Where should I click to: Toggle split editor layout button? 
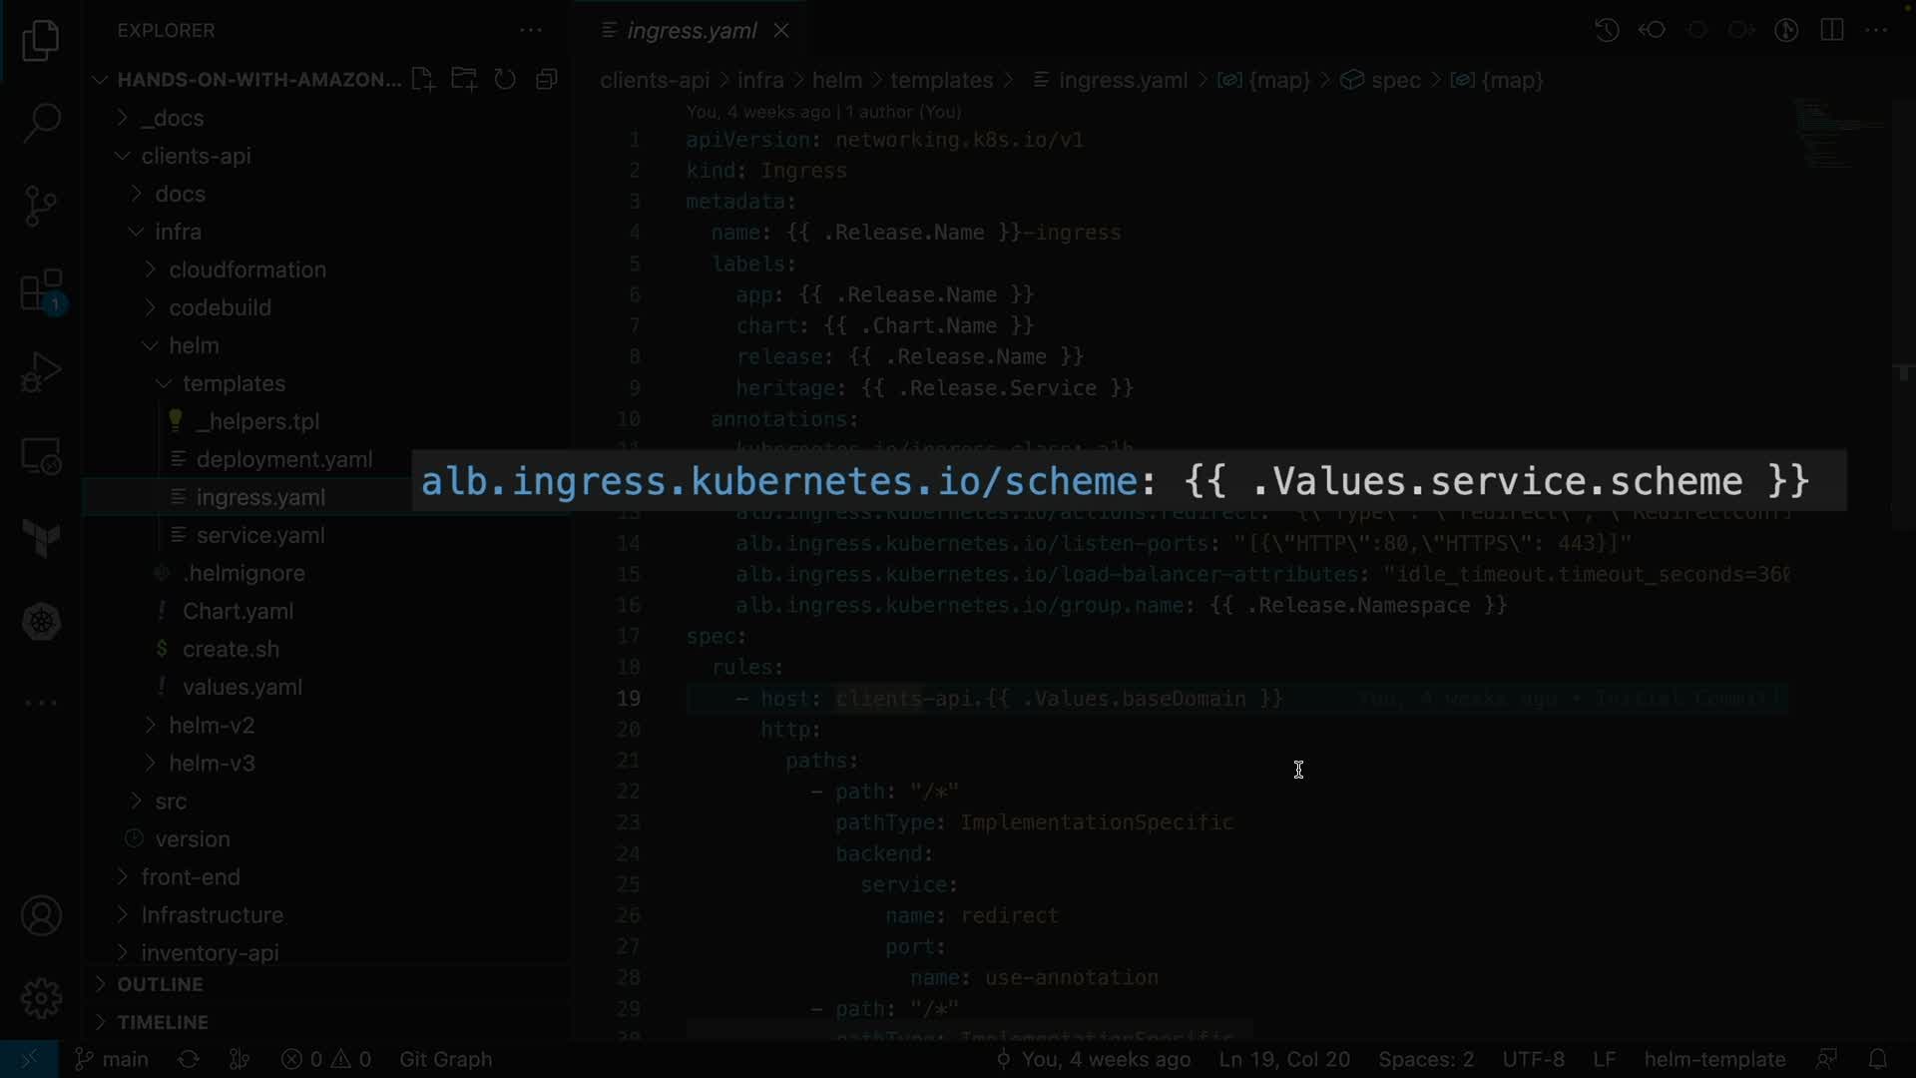pos(1831,30)
